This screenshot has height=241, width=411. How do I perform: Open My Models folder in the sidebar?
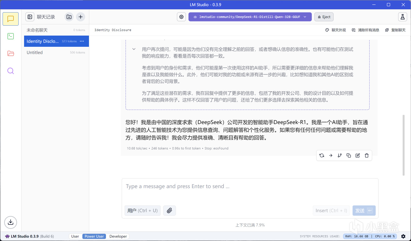11,54
